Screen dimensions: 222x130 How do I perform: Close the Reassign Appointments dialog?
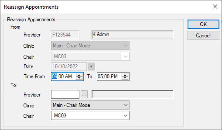(215, 6)
